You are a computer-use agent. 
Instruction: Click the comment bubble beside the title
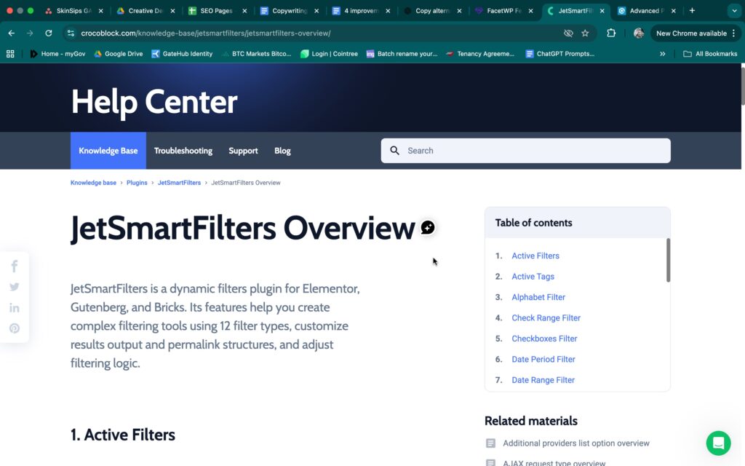point(428,228)
